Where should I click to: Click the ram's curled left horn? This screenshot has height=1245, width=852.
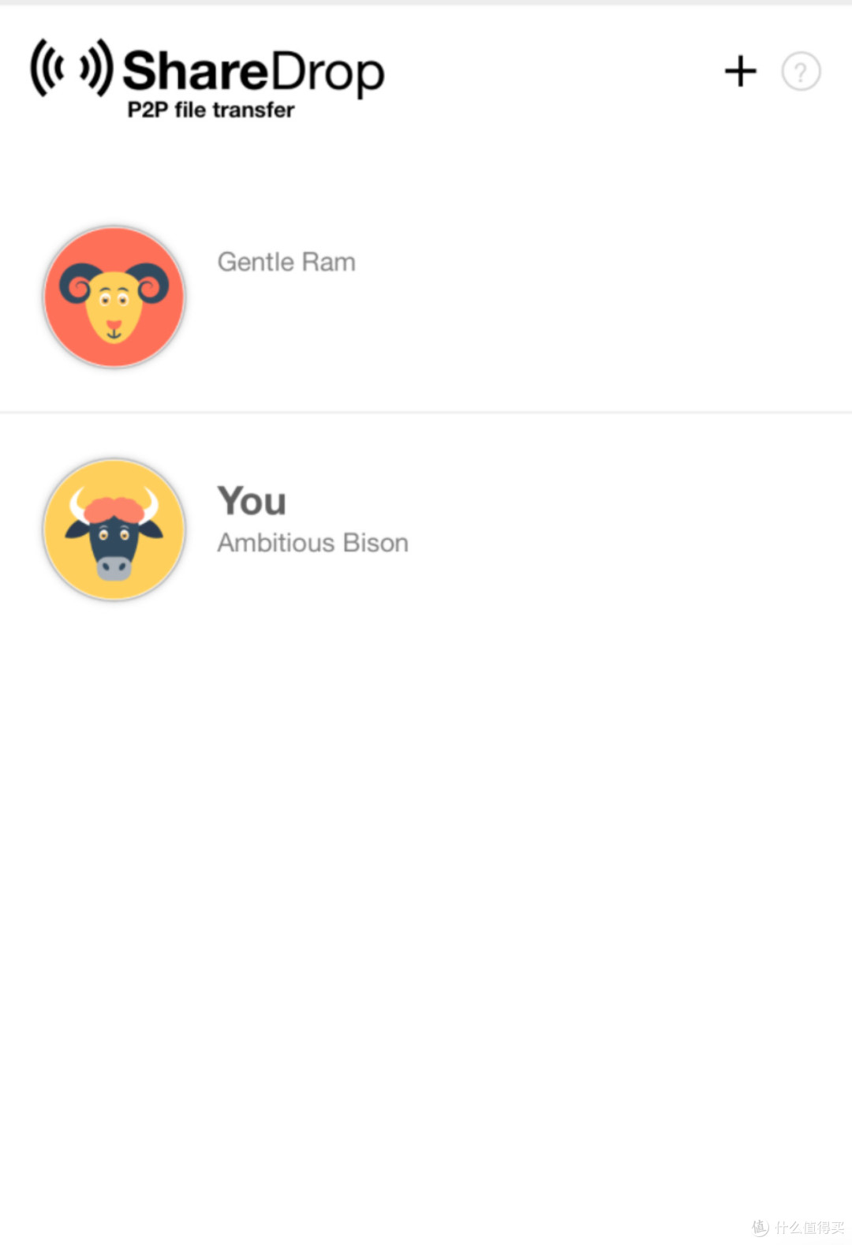pos(77,282)
